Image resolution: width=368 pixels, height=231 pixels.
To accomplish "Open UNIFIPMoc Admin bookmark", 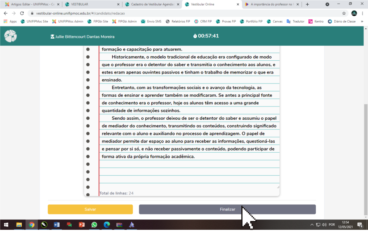I will pos(68,21).
